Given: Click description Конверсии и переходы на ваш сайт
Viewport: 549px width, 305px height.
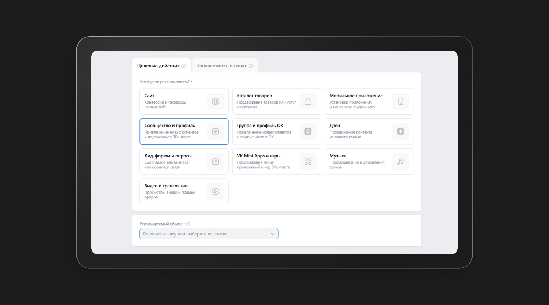Looking at the screenshot, I should [x=165, y=105].
